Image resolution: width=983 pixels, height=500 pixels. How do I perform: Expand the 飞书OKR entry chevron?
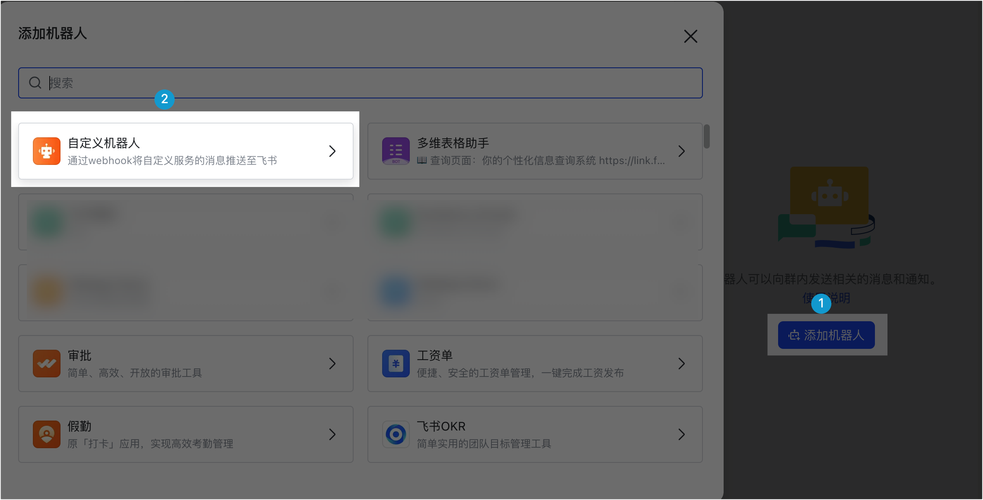click(x=682, y=434)
